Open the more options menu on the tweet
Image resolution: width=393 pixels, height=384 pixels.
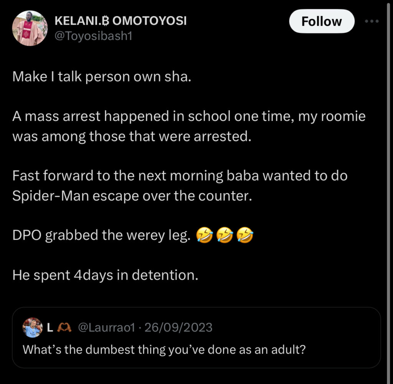(371, 21)
